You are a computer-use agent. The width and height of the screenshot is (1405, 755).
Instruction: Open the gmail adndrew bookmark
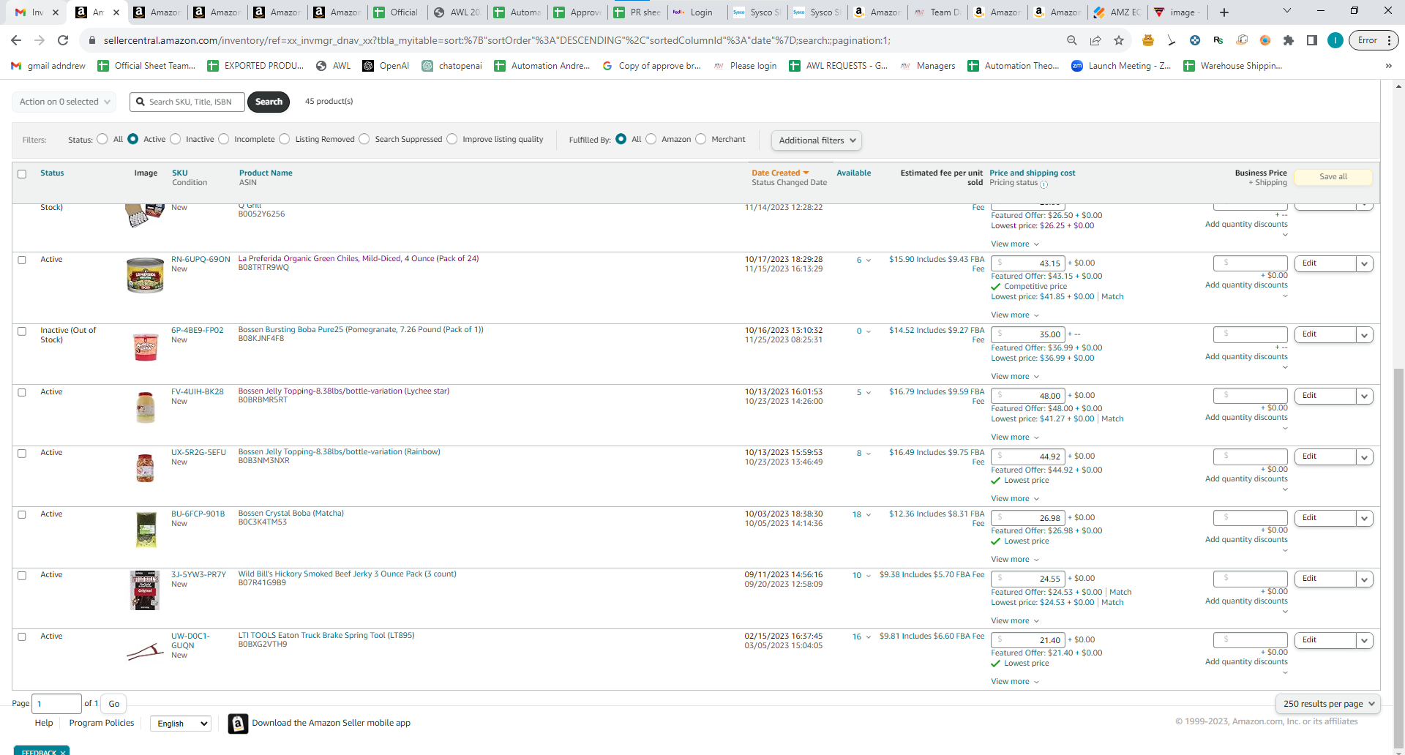pos(48,66)
